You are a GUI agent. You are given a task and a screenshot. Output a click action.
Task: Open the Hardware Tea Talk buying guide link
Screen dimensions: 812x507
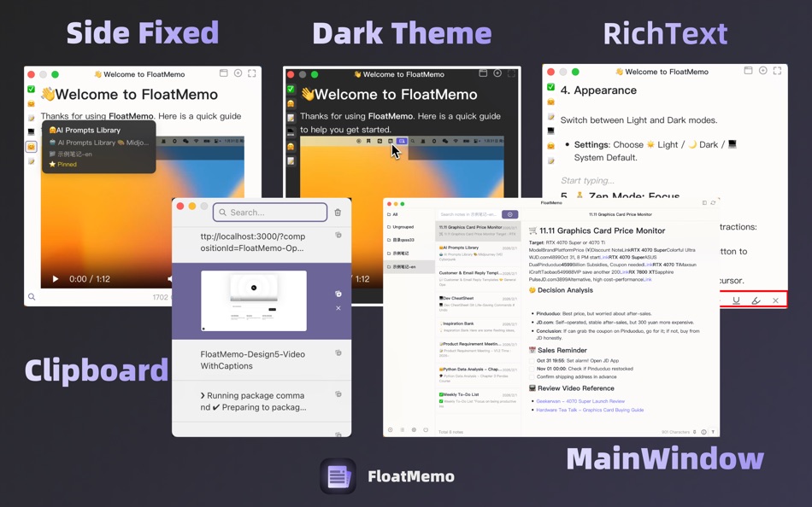tap(590, 410)
